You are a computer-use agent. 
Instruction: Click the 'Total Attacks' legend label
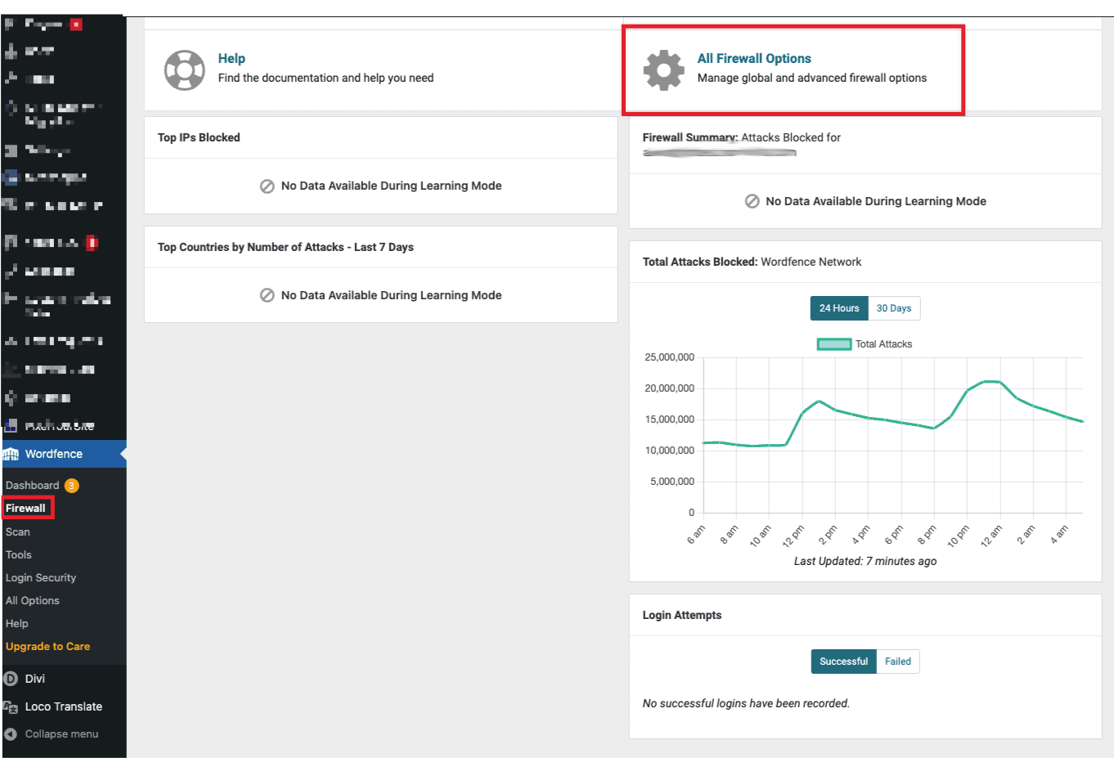coord(883,344)
